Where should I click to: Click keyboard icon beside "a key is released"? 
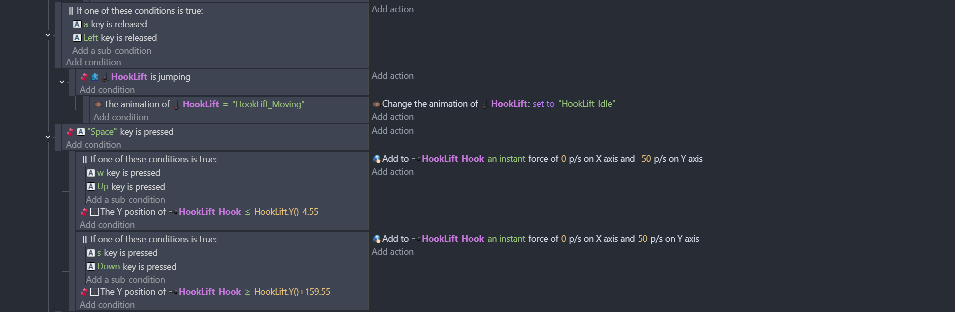(x=77, y=24)
